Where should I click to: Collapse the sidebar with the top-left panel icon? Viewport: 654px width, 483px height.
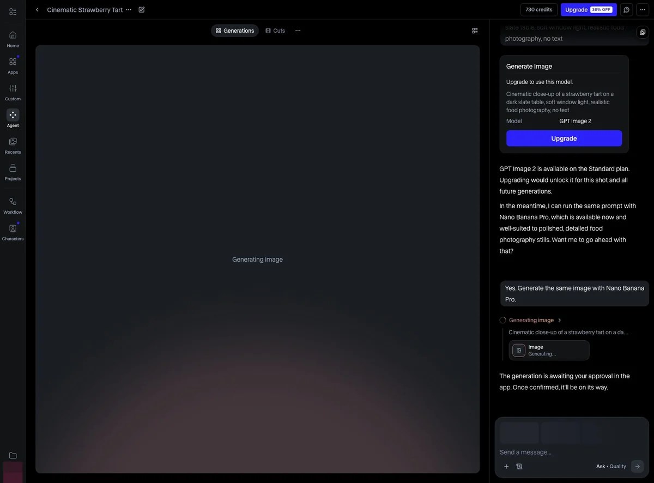coord(13,11)
